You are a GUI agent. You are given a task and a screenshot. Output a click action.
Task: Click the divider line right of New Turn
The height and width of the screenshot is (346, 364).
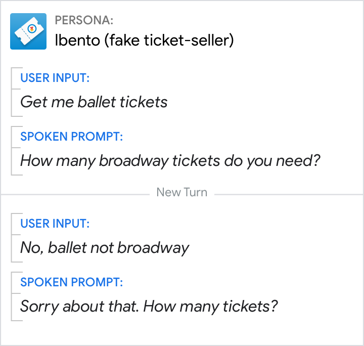288,194
